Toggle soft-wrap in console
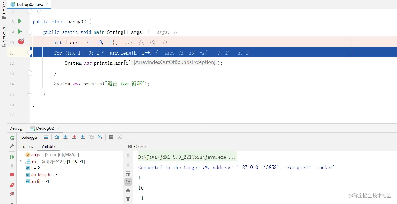This screenshot has width=397, height=204. 128,174
